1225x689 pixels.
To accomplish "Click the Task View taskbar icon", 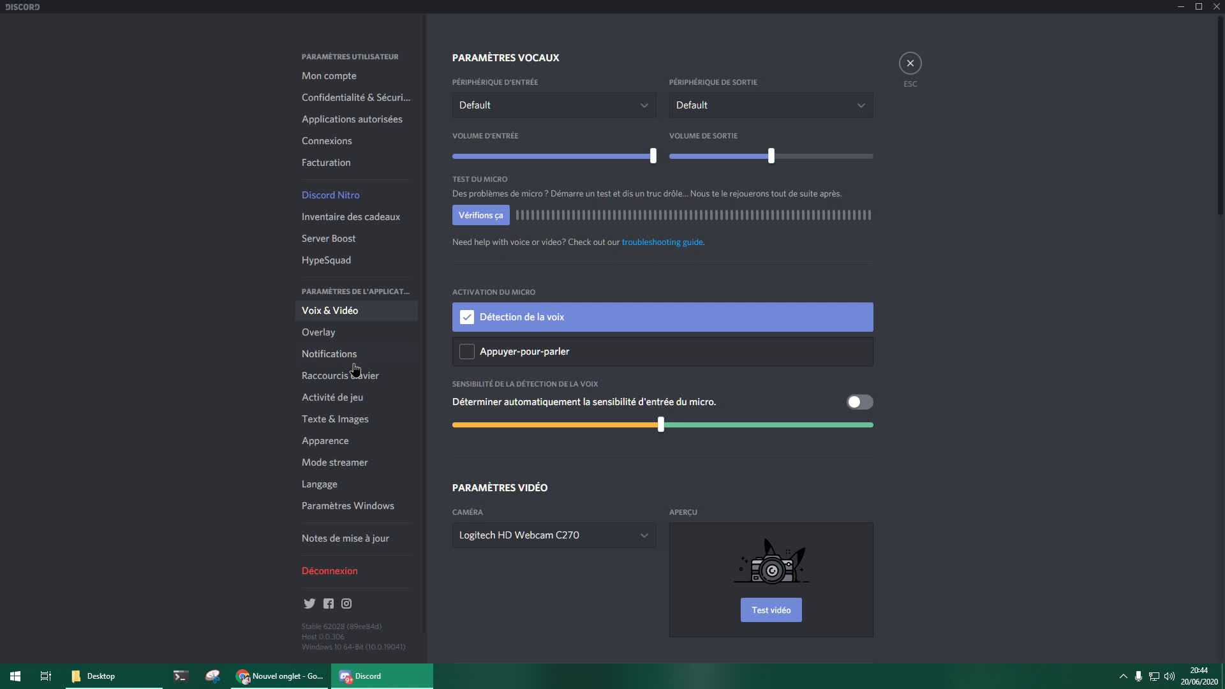I will click(x=45, y=676).
